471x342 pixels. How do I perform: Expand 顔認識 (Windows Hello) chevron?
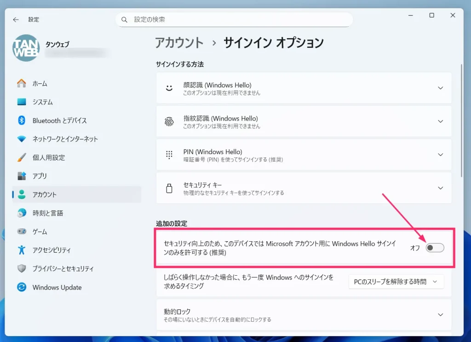pyautogui.click(x=440, y=88)
